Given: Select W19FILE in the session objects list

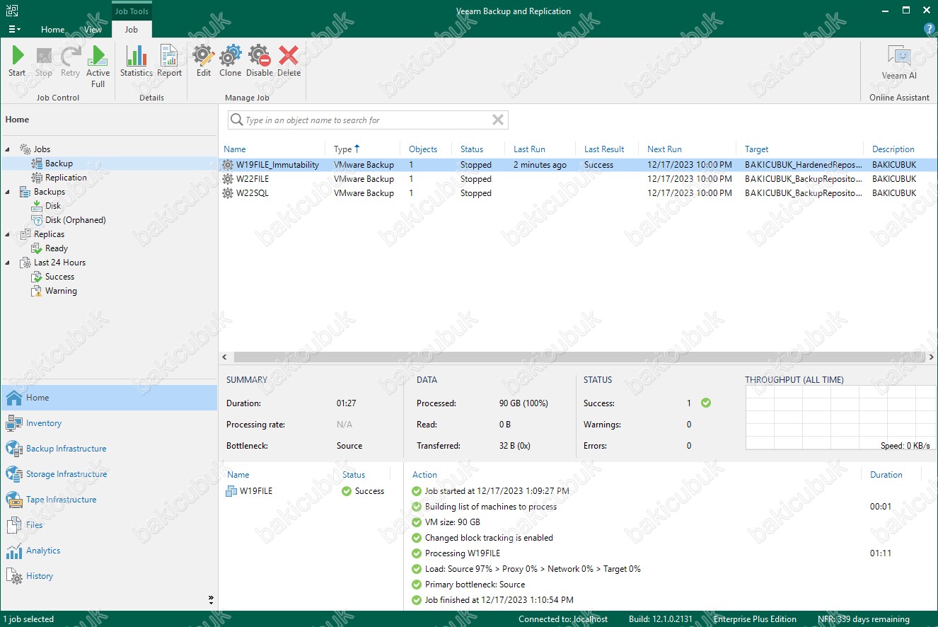Looking at the screenshot, I should point(256,491).
